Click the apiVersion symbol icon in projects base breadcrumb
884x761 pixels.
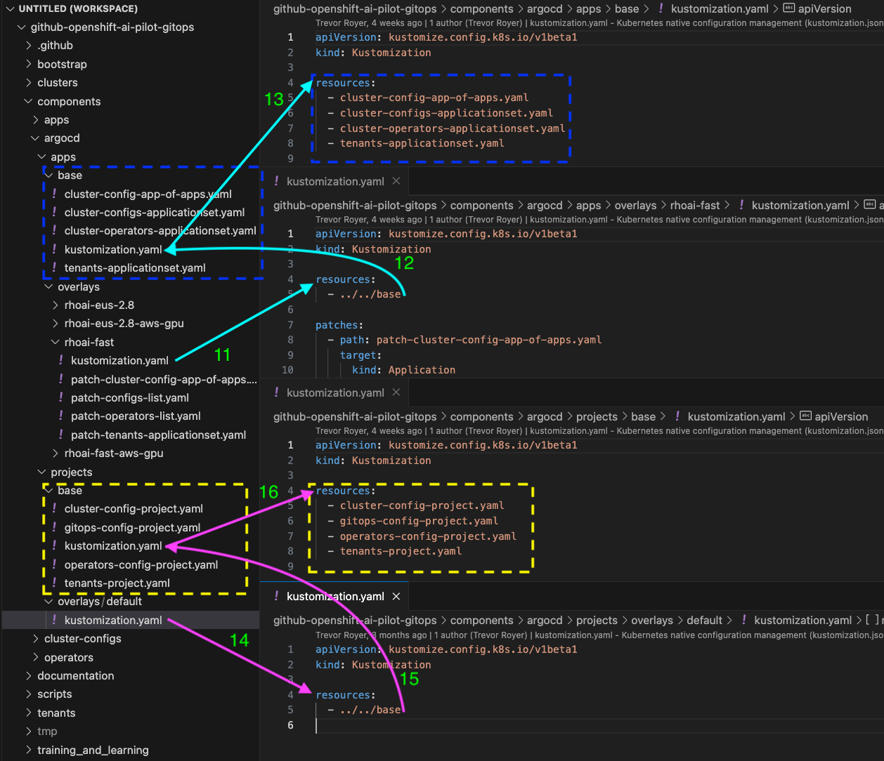[x=805, y=416]
